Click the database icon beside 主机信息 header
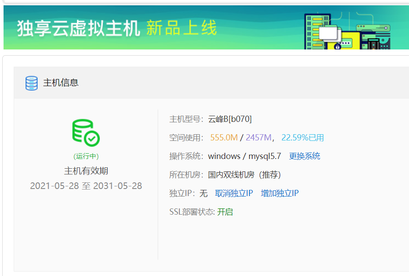409x276 pixels. (x=31, y=83)
